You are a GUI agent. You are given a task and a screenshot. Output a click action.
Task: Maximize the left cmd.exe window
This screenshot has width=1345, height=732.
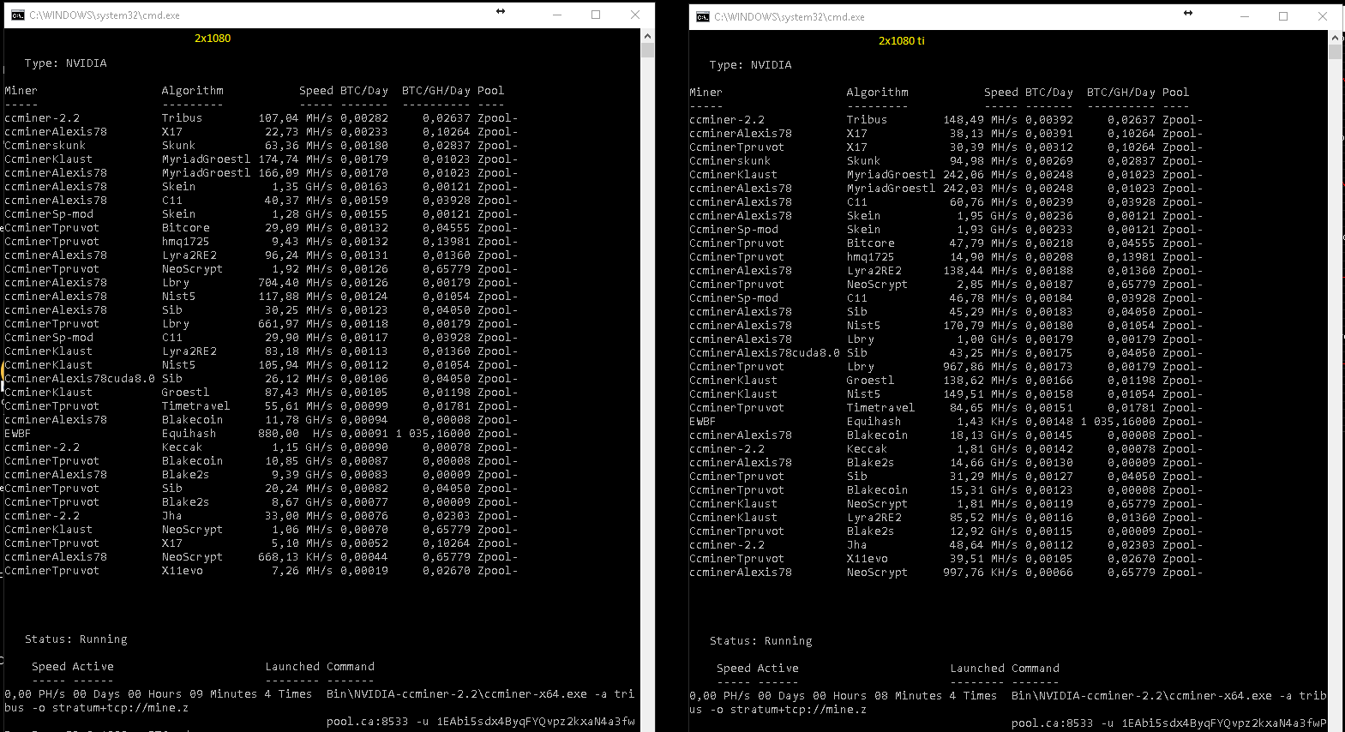(x=596, y=15)
